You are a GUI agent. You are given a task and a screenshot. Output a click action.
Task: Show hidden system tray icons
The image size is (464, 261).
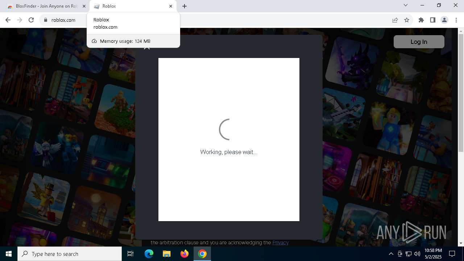tap(391, 254)
